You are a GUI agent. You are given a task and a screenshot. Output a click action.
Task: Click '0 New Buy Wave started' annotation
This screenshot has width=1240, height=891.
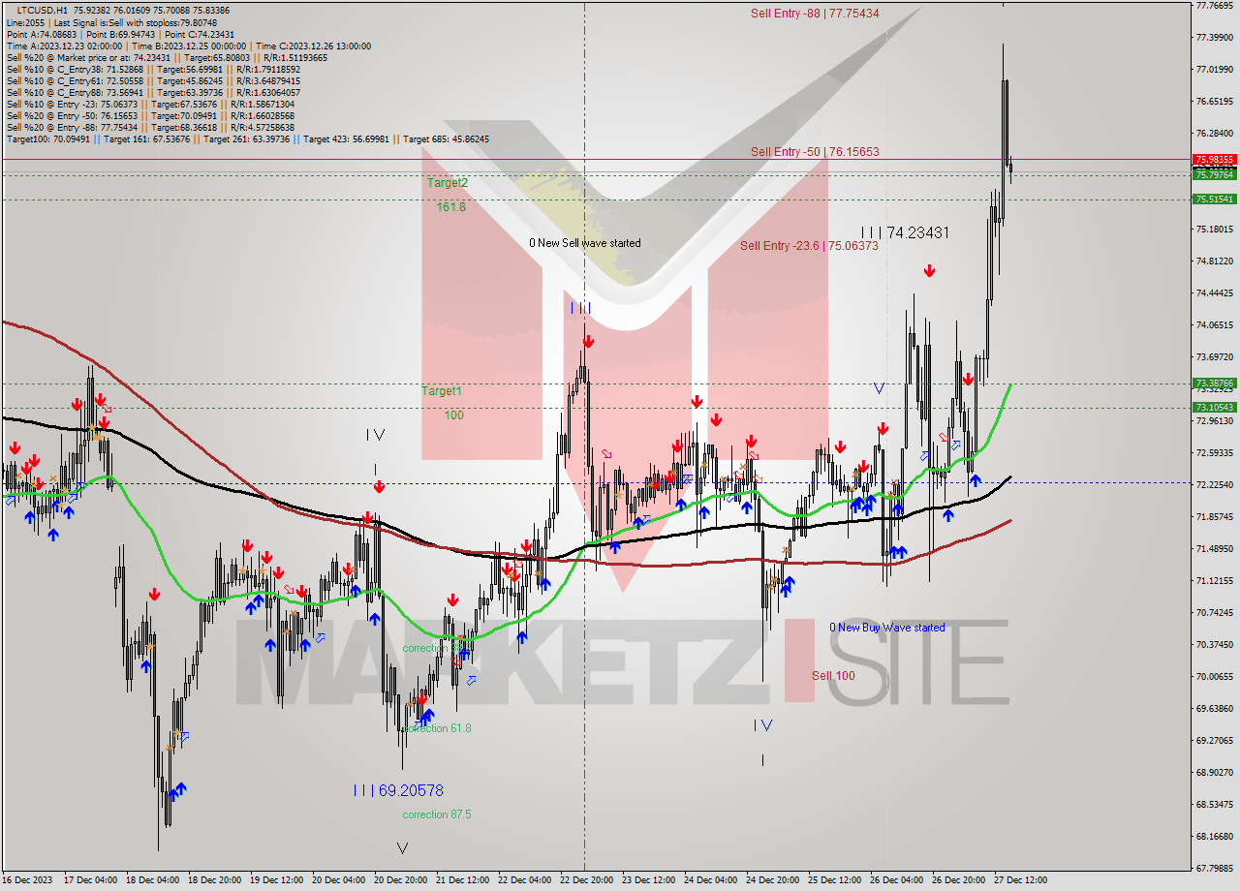(x=886, y=628)
